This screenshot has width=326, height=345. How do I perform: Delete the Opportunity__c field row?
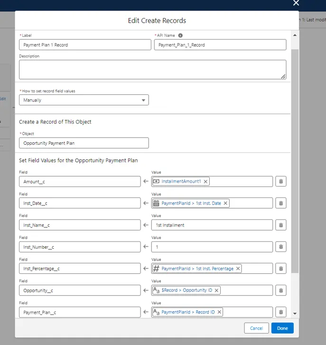coord(280,290)
